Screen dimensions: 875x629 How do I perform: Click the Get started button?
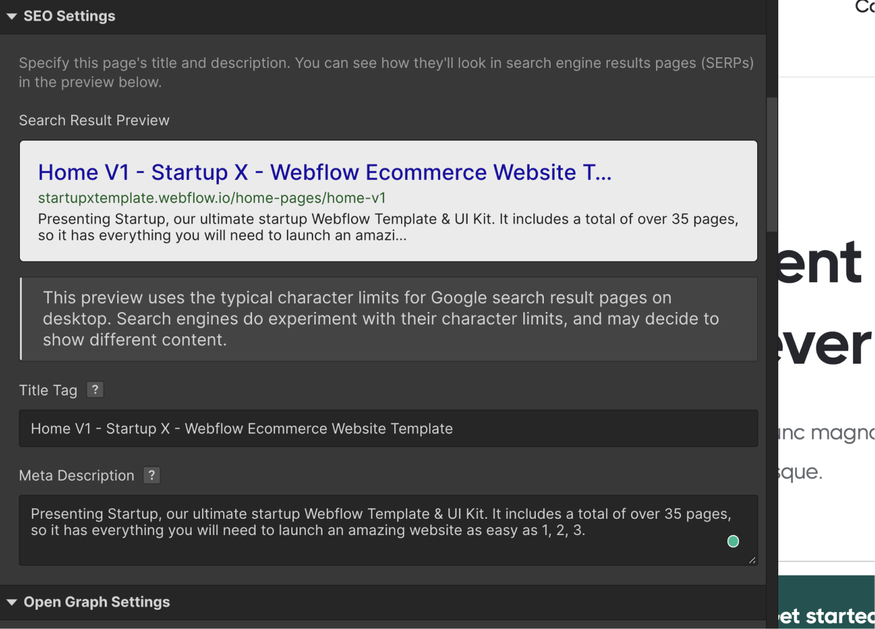[x=836, y=615]
